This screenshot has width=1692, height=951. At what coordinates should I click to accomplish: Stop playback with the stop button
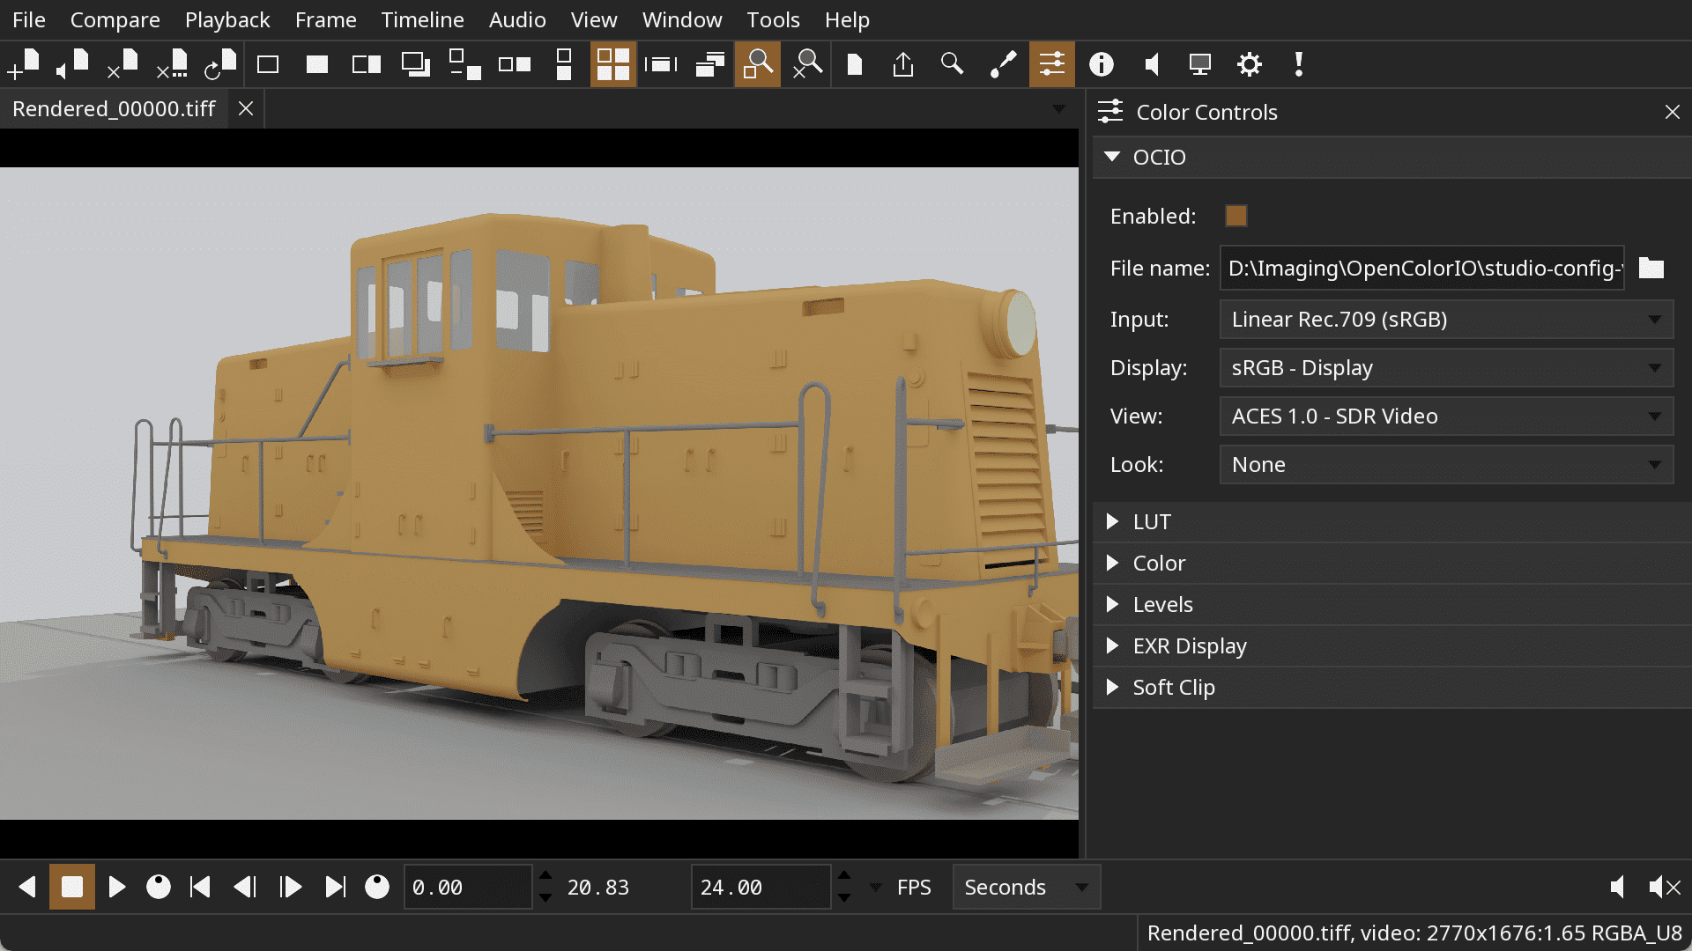click(x=72, y=887)
